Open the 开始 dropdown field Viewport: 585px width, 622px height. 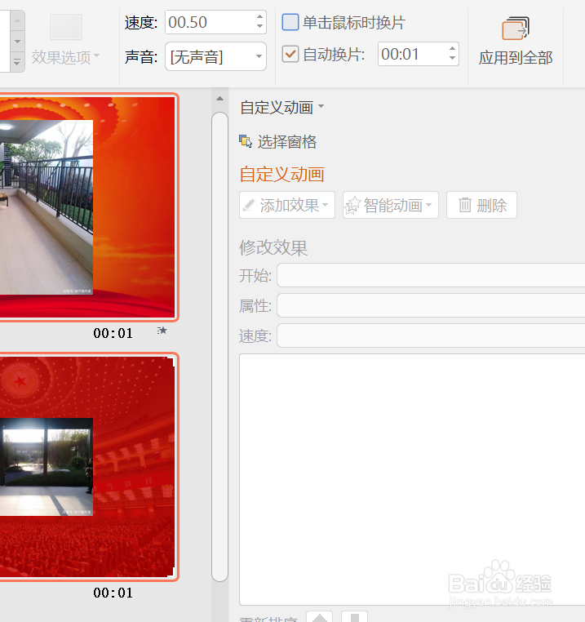tap(431, 275)
